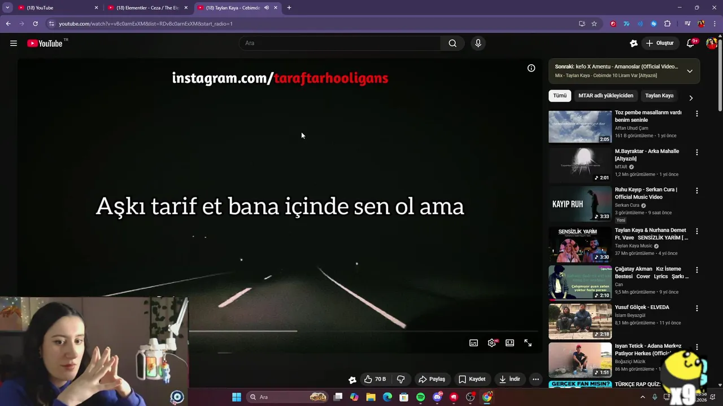This screenshot has width=723, height=406.
Task: Open a new browser tab
Action: (289, 8)
